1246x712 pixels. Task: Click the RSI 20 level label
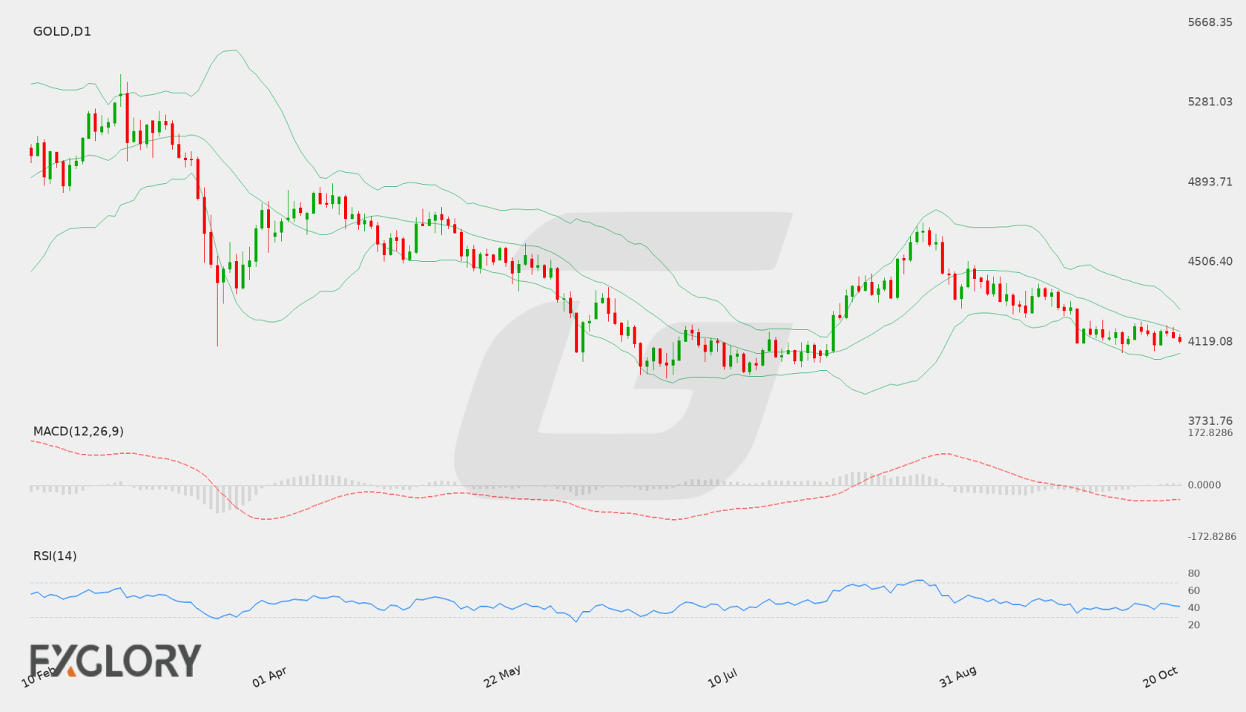coord(1194,624)
